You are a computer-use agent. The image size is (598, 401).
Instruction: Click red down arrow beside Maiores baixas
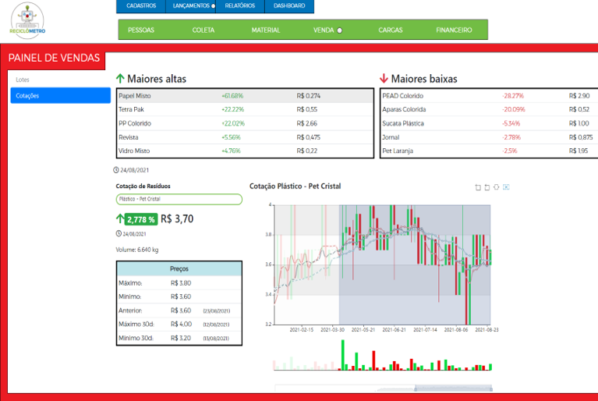click(x=384, y=79)
